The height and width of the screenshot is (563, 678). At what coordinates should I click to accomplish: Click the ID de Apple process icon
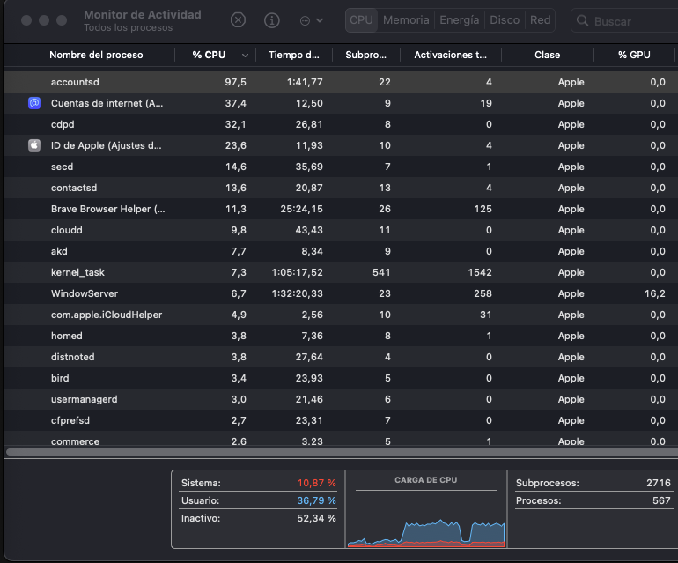[34, 145]
